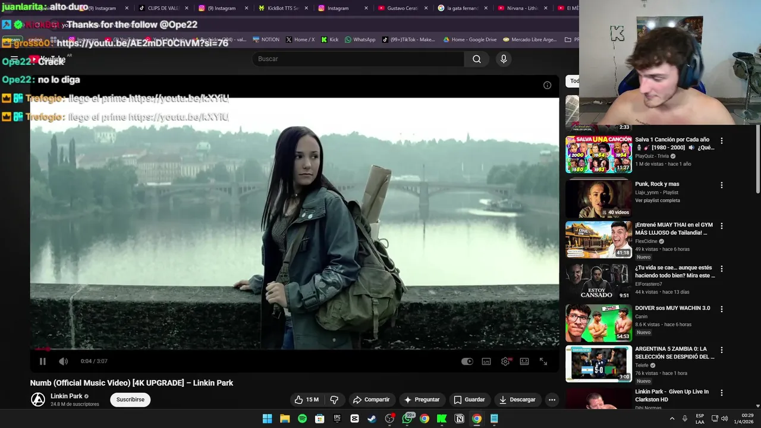Open Epic Games launcher from the taskbar
Viewport: 761px width, 428px height.
pos(337,418)
